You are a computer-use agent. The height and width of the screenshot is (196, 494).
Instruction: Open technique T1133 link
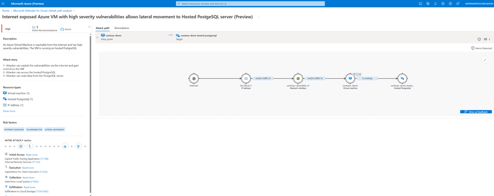pos(37,162)
